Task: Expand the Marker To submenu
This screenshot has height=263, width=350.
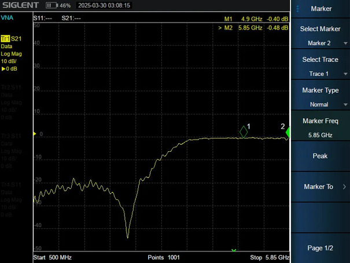Action: [320, 187]
